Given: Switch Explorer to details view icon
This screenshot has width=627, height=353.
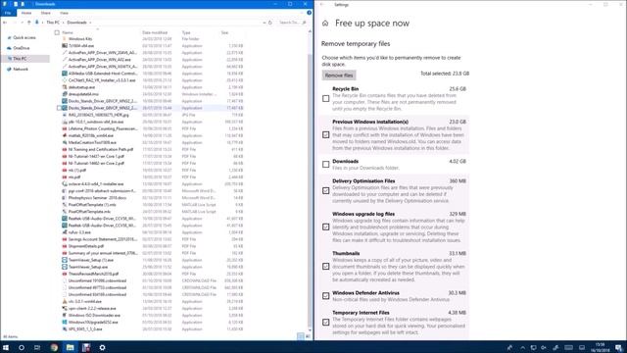Looking at the screenshot, I should (301, 336).
